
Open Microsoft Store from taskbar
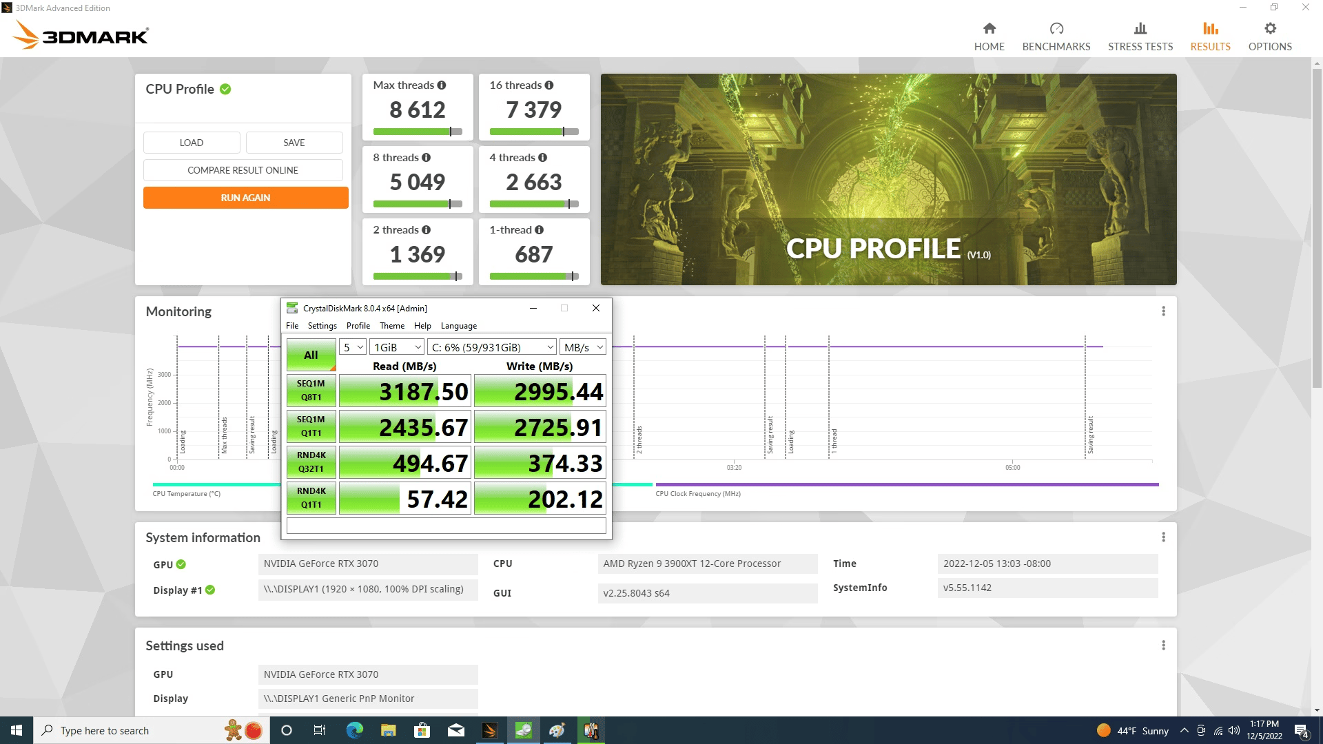pos(422,730)
